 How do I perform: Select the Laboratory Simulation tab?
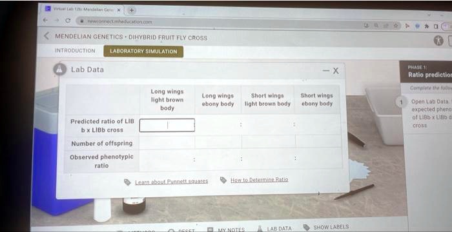click(143, 52)
